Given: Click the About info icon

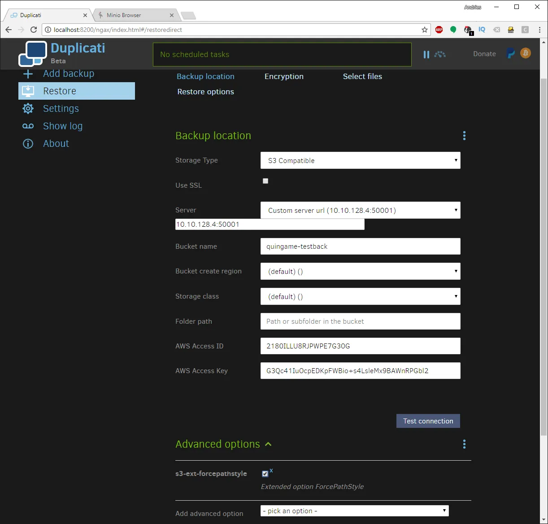Looking at the screenshot, I should tap(28, 144).
